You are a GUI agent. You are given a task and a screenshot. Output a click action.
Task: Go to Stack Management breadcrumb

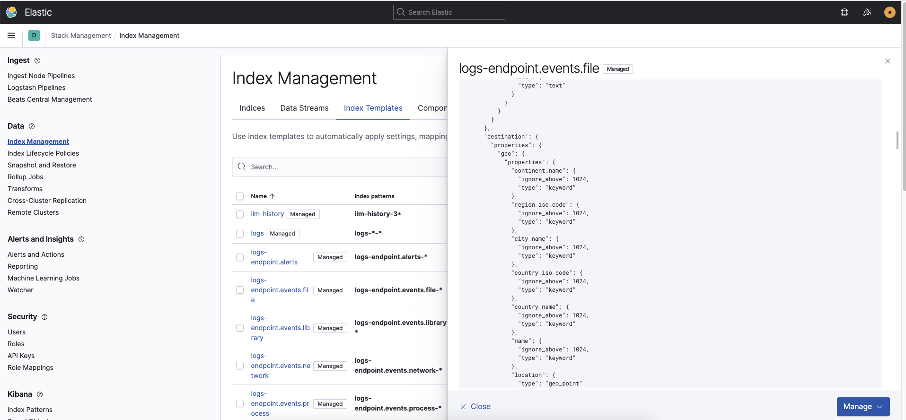click(x=81, y=35)
